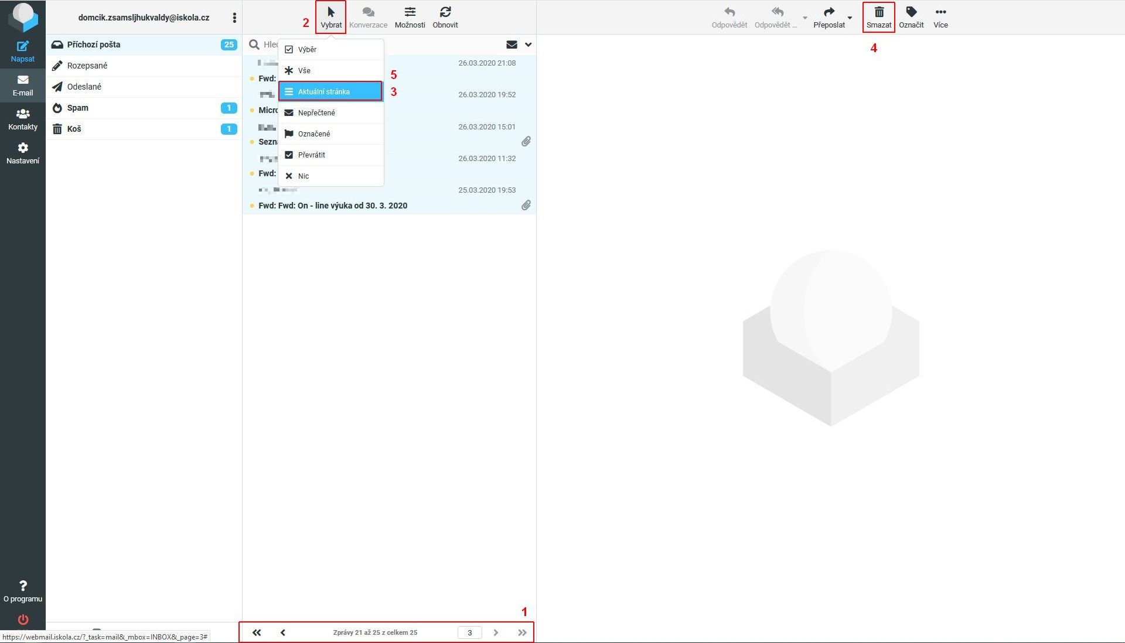Open the O programu help icon
This screenshot has width=1125, height=643.
pos(22,591)
